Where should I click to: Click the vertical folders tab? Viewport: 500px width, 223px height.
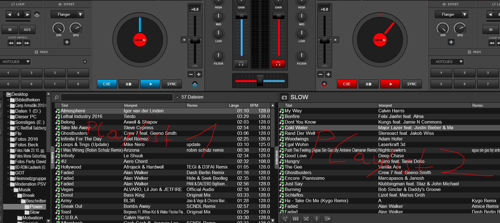52,158
